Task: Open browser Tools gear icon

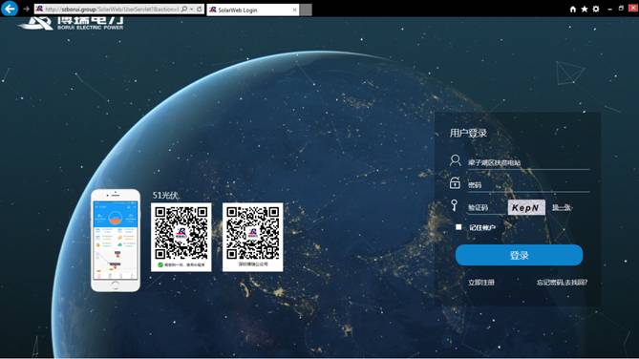Action: point(596,9)
